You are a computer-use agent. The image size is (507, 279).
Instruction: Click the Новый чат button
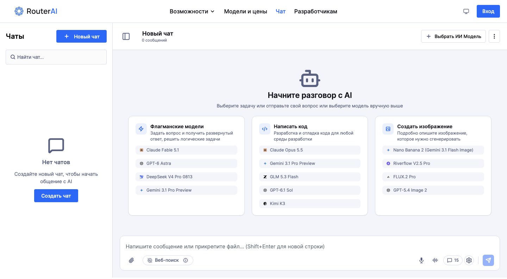[x=81, y=36]
